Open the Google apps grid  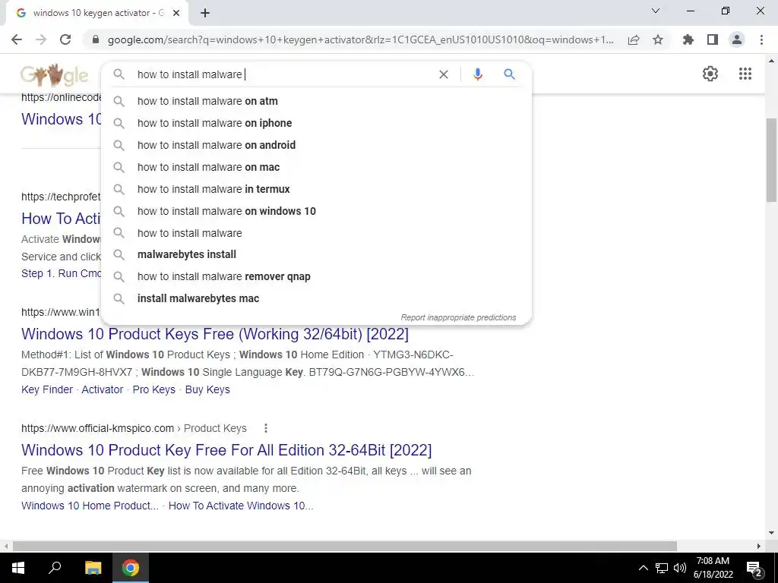(x=745, y=74)
